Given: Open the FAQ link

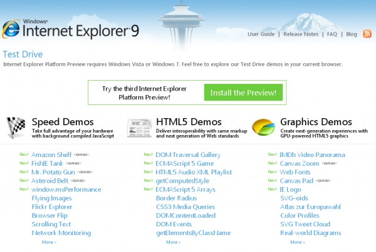Looking at the screenshot, I should 332,34.
